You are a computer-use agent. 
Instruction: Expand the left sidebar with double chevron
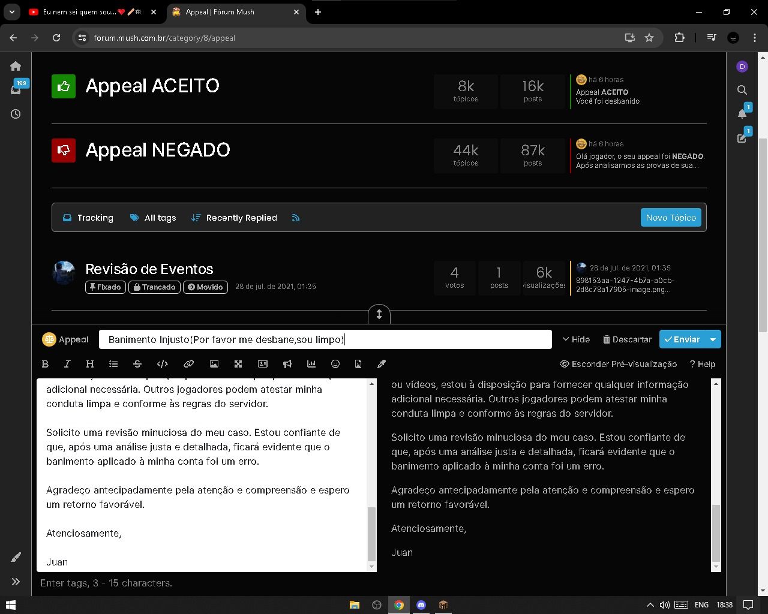click(16, 582)
